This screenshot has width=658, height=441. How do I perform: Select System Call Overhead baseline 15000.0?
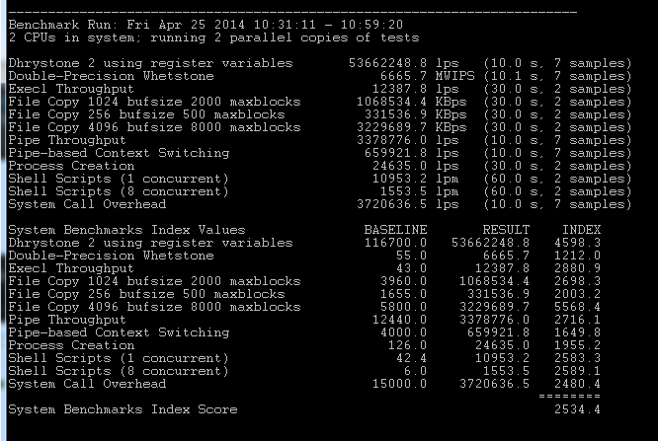[399, 384]
